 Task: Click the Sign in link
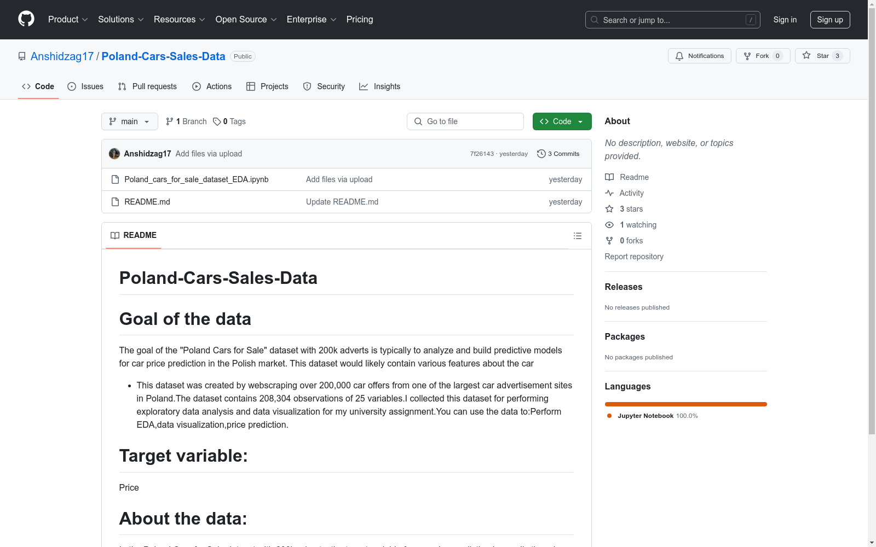785,20
